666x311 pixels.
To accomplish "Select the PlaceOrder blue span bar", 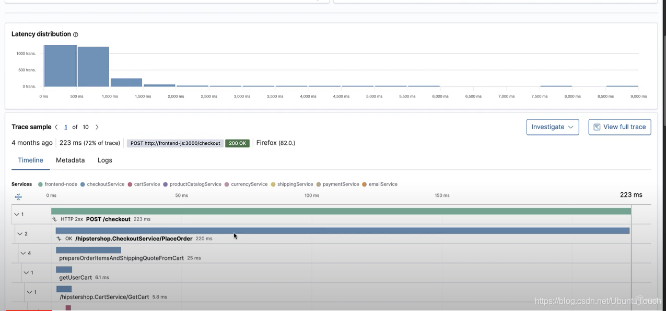I will coord(343,231).
